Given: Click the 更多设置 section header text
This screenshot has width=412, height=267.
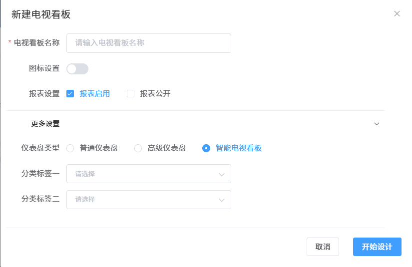Looking at the screenshot, I should click(x=45, y=124).
